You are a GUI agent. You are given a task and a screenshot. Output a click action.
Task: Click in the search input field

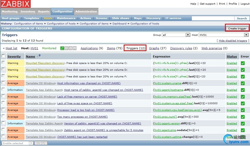click(x=213, y=18)
